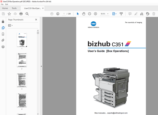Select the page 3 thumbnail

tap(22, 80)
